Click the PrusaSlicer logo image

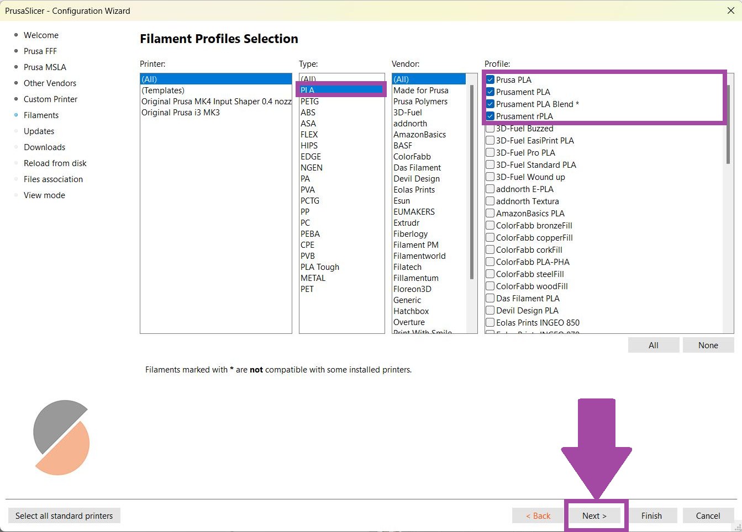pos(61,438)
